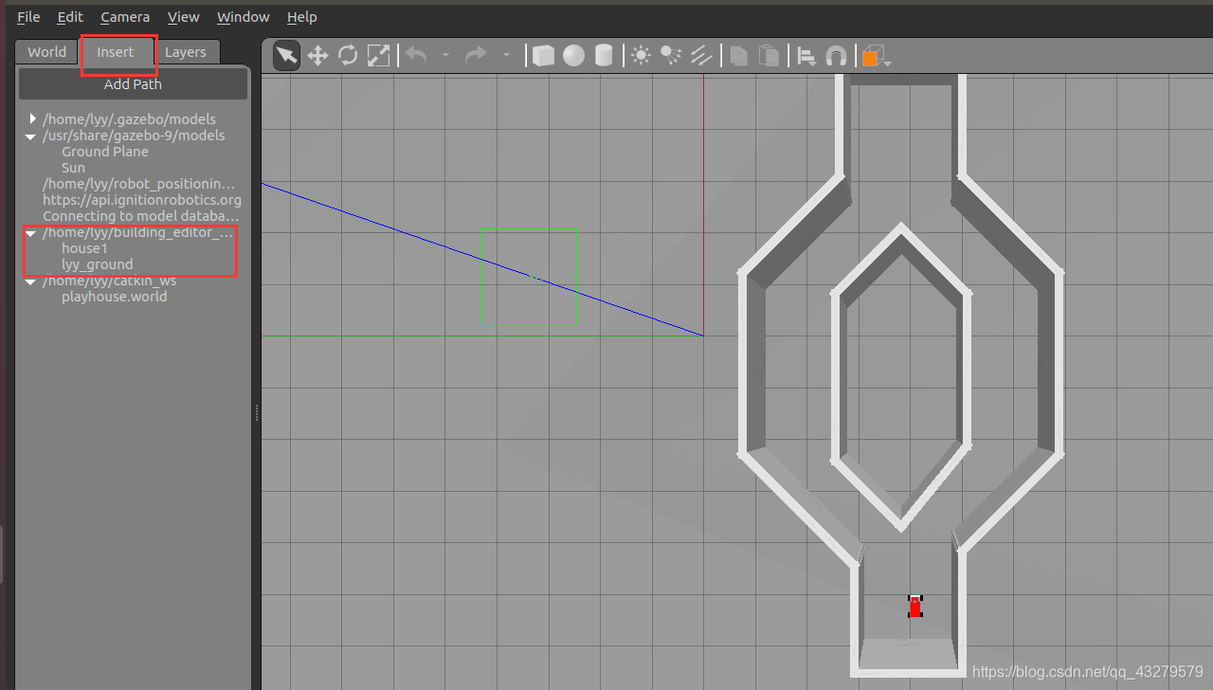This screenshot has width=1213, height=690.
Task: Insert a sphere shape
Action: (x=573, y=56)
